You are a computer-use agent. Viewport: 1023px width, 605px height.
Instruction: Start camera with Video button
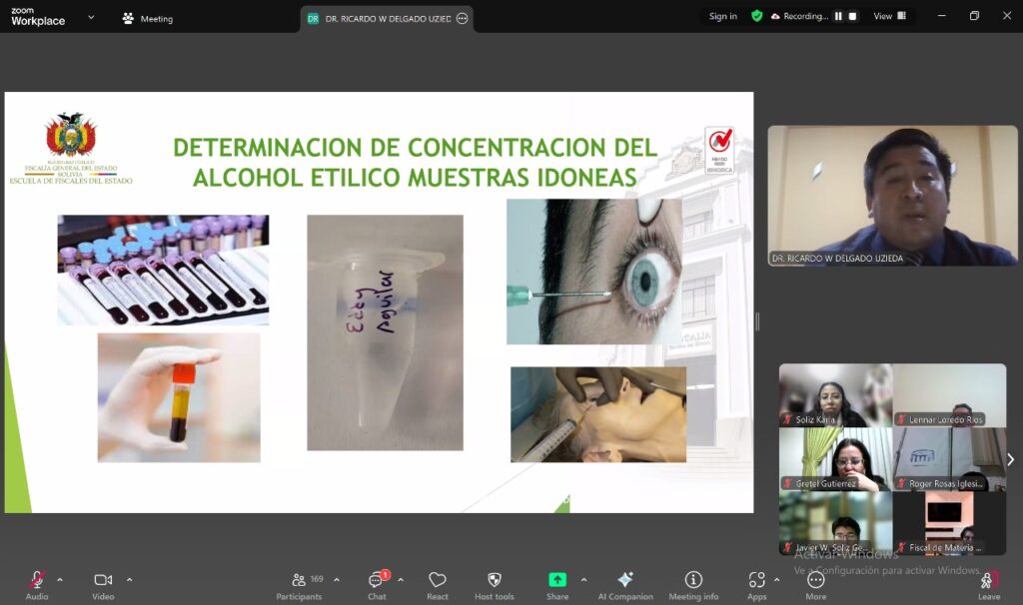point(103,585)
